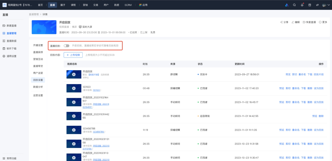This screenshot has height=161, width=332.
Task: Open 实时大屏 real-time screen
Action: coord(85,27)
